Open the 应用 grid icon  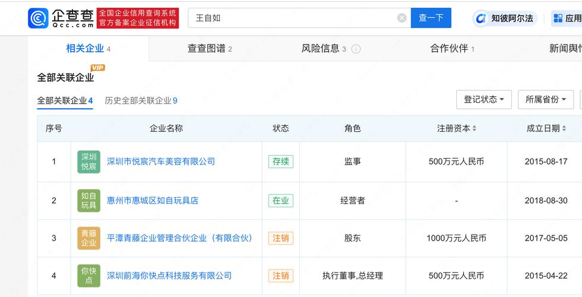(558, 18)
